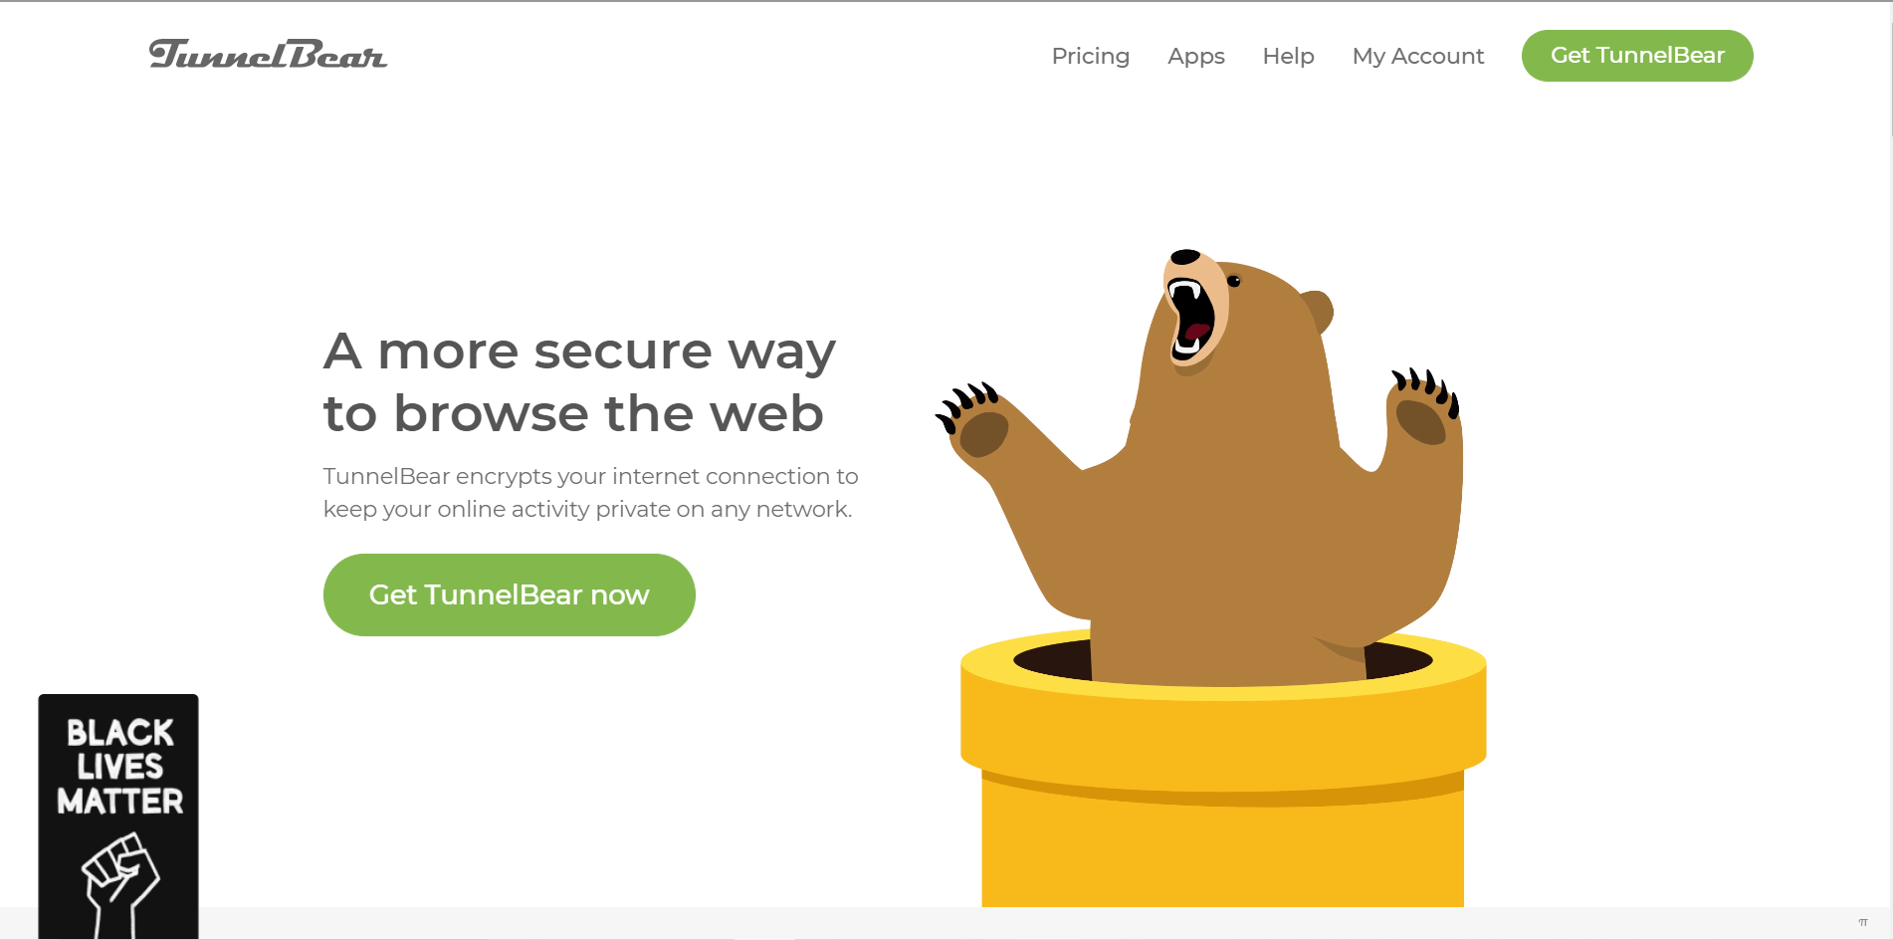Click the Get TunnelBear now button
This screenshot has width=1893, height=940.
click(510, 594)
